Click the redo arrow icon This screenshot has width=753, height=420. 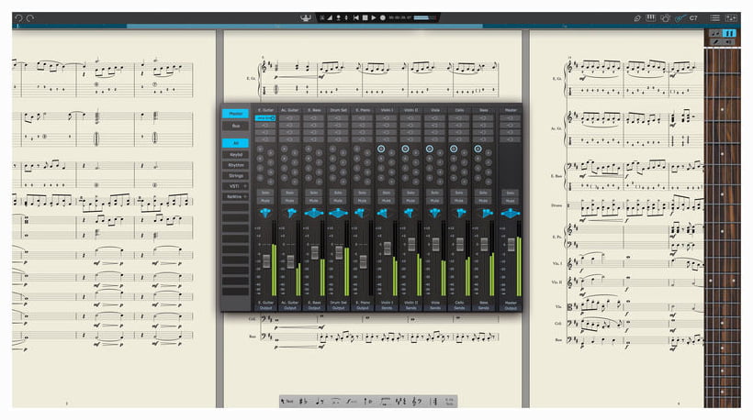(x=29, y=18)
